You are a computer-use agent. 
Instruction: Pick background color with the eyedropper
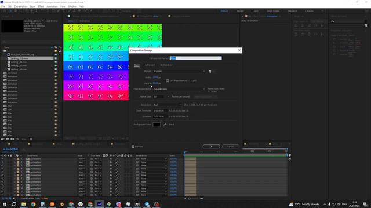tap(165, 124)
